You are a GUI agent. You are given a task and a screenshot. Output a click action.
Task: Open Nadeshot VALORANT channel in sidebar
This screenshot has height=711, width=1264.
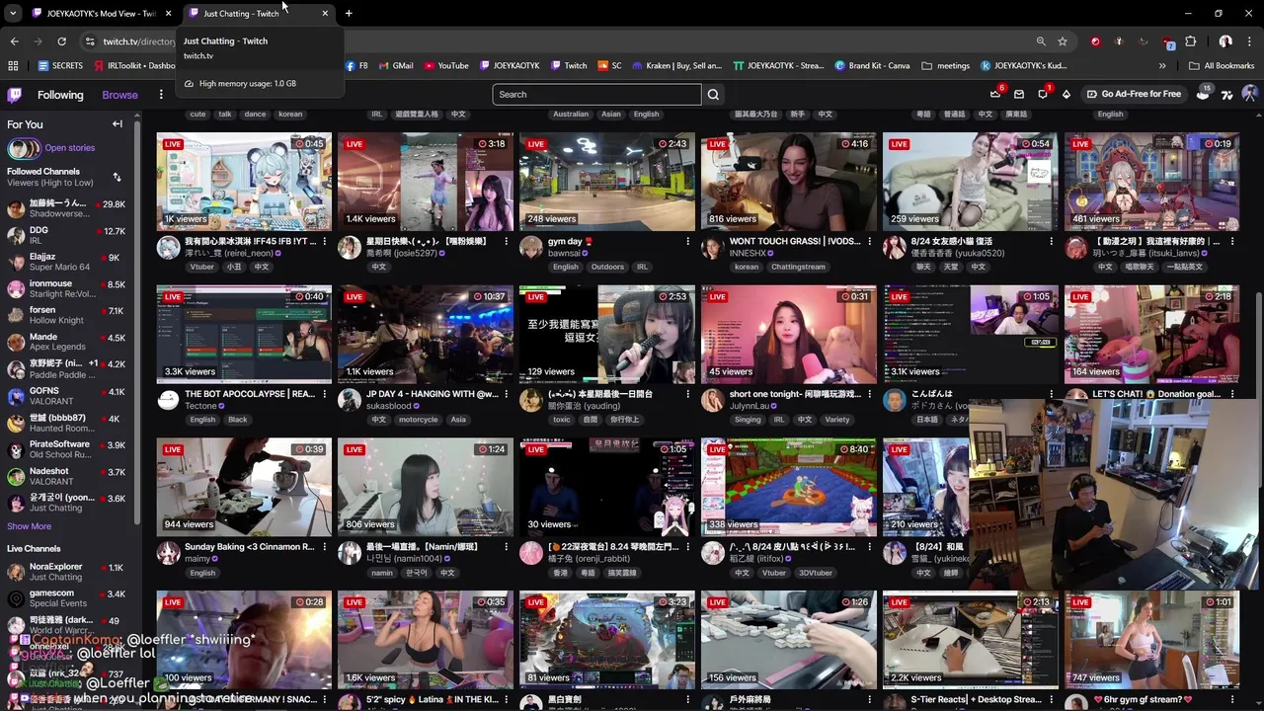[x=67, y=476]
